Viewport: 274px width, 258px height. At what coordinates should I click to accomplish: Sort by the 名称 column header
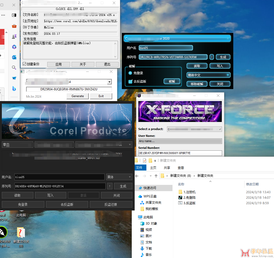pos(181,184)
